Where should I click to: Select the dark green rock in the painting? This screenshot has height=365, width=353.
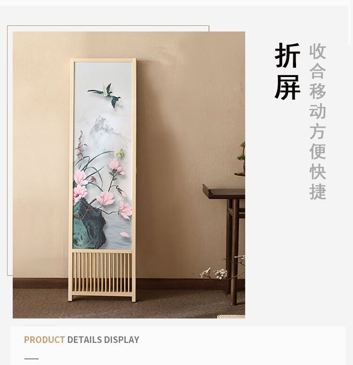(x=89, y=225)
